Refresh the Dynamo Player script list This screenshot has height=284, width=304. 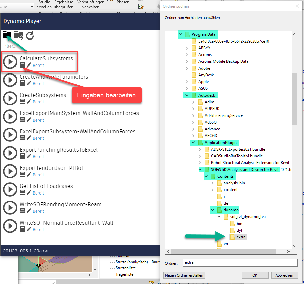(30, 35)
